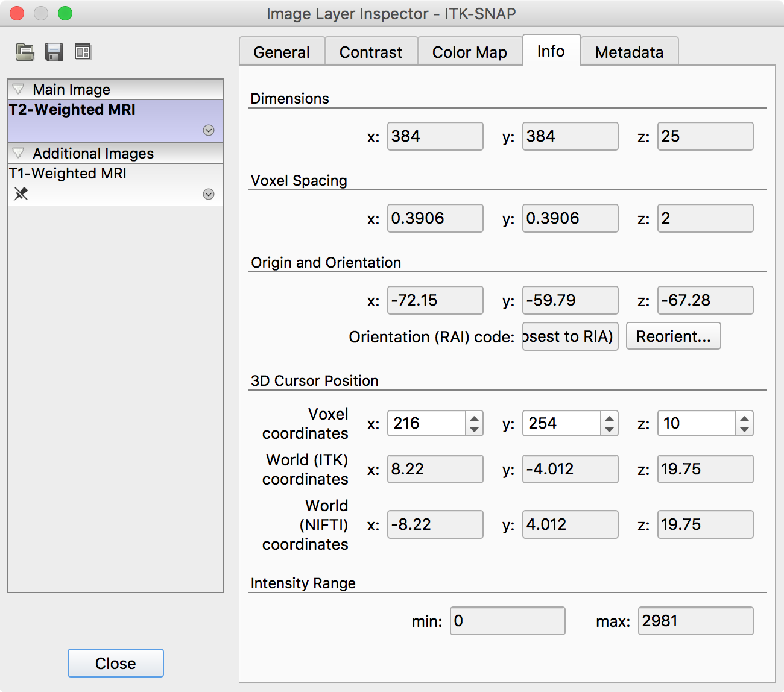This screenshot has height=692, width=784.
Task: Click the voxel x coordinate field showing 216
Action: (427, 423)
